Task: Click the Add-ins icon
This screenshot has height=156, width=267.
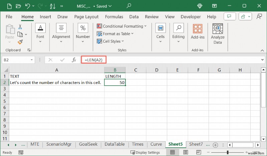Action: coord(198,29)
